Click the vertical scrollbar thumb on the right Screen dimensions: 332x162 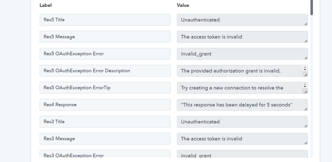312,8
